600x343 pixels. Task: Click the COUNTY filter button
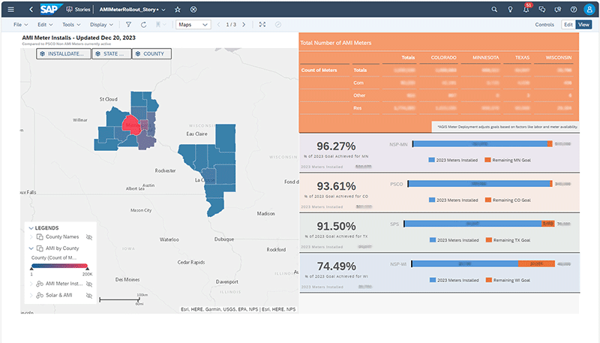152,54
